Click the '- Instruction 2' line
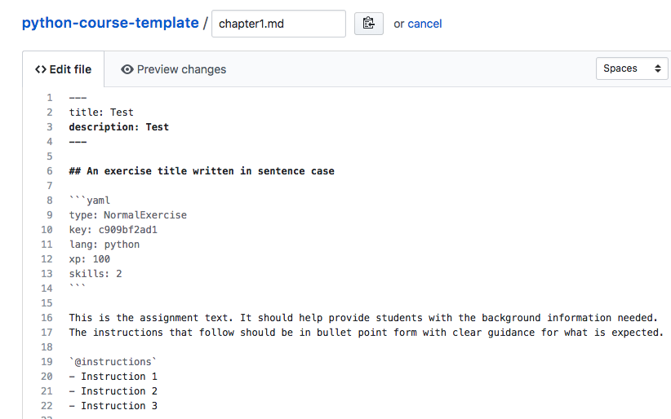 [113, 391]
